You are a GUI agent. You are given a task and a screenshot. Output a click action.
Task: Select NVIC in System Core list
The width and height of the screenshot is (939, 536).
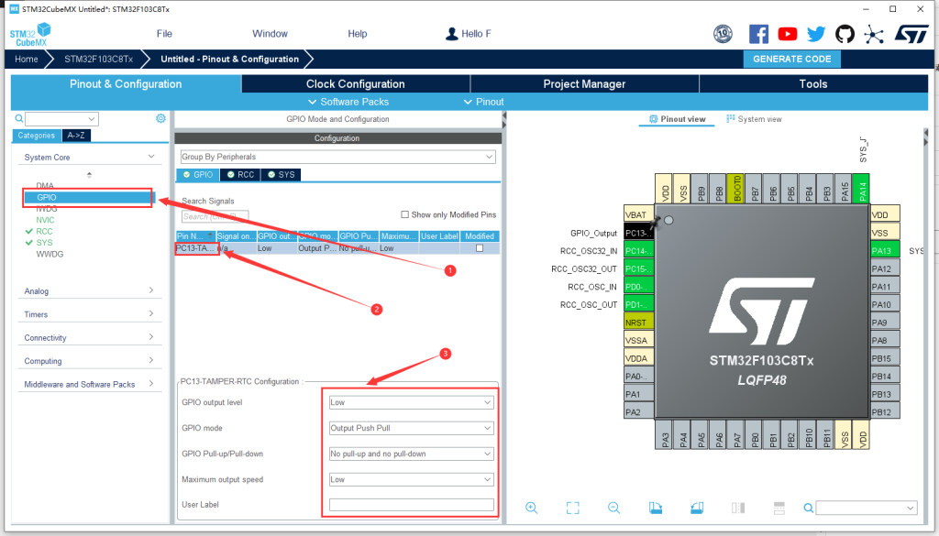pyautogui.click(x=45, y=220)
